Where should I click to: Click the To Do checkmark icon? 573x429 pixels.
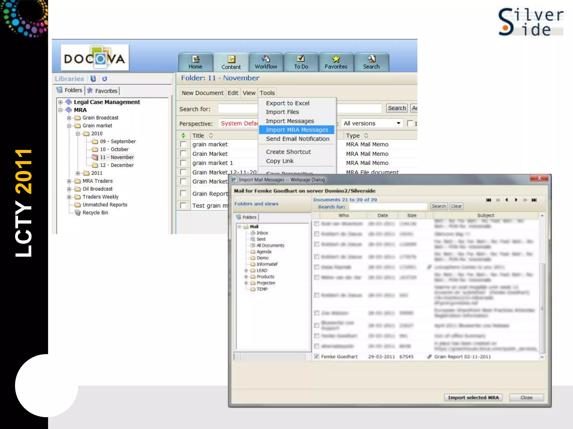coord(301,58)
